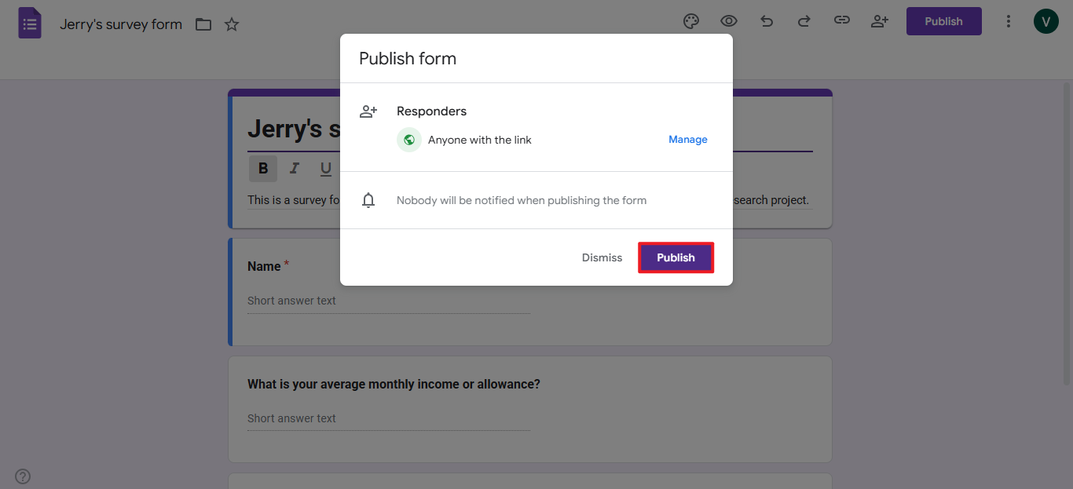Toggle italic formatting on the description
Screen dimensions: 1073x489
tap(294, 168)
